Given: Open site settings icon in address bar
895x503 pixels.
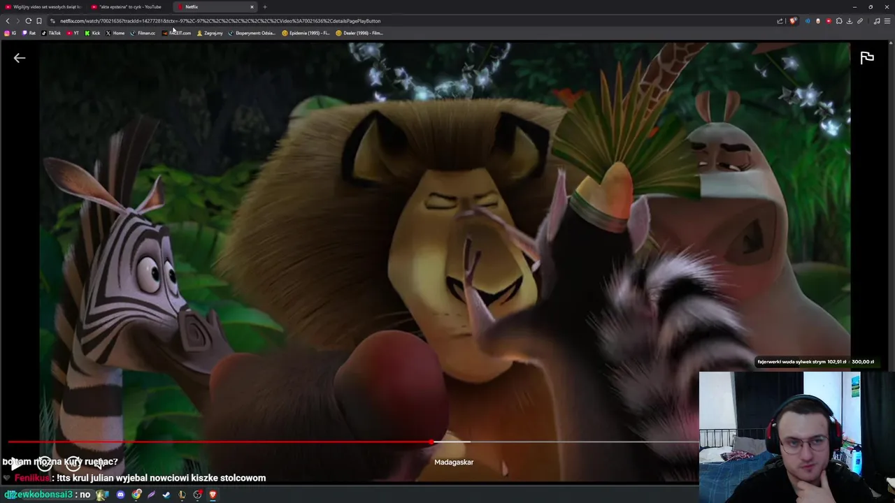Looking at the screenshot, I should [52, 21].
